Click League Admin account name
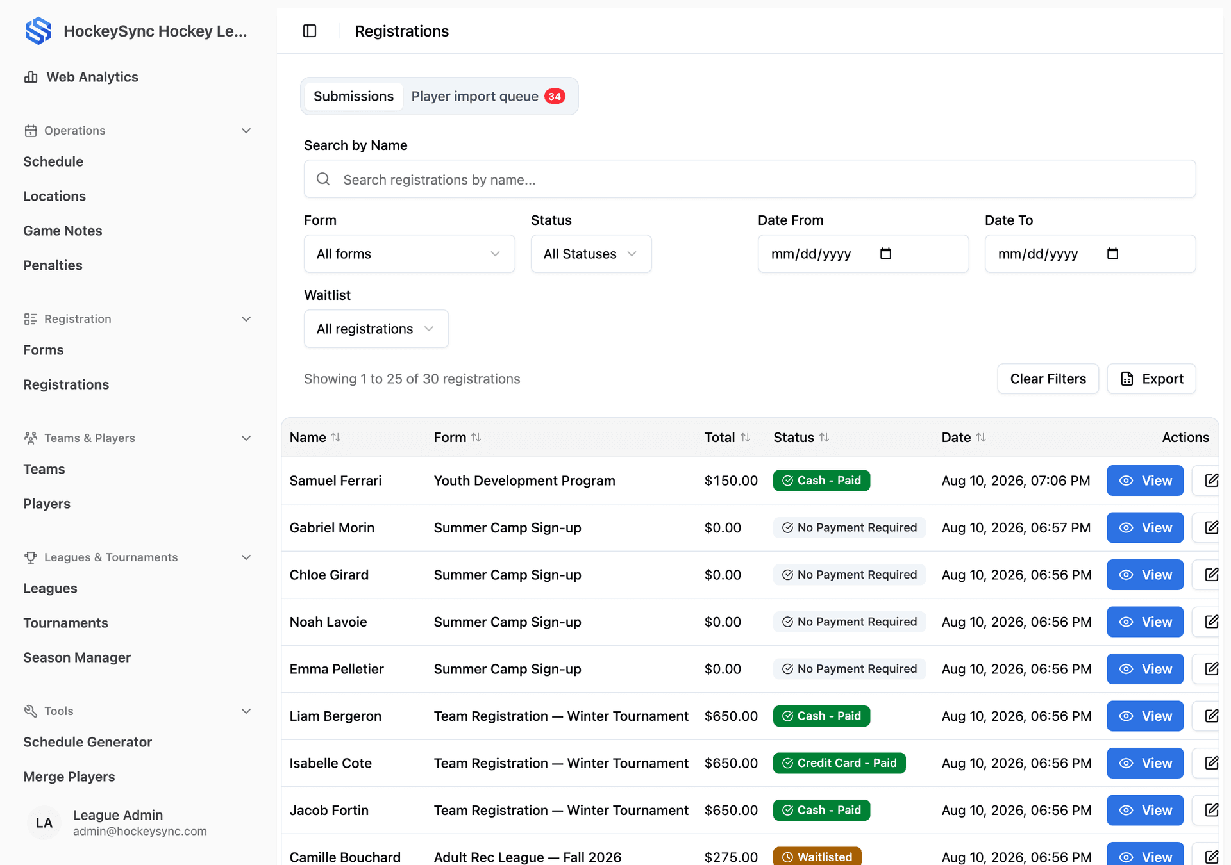1231x865 pixels. click(118, 815)
